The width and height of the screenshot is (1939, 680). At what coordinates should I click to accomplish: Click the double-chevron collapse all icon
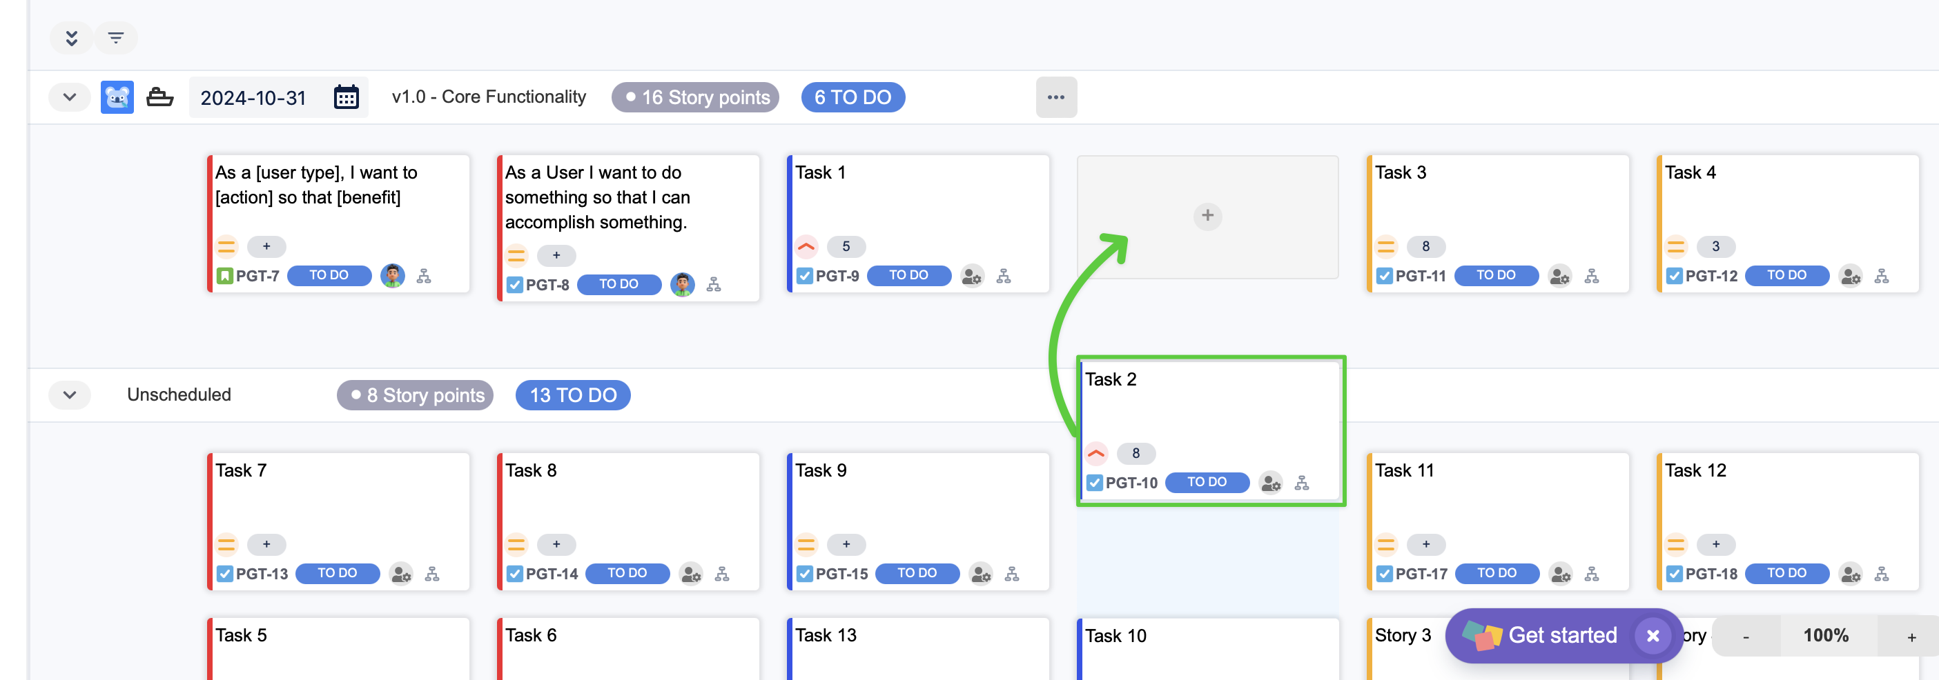tap(72, 38)
